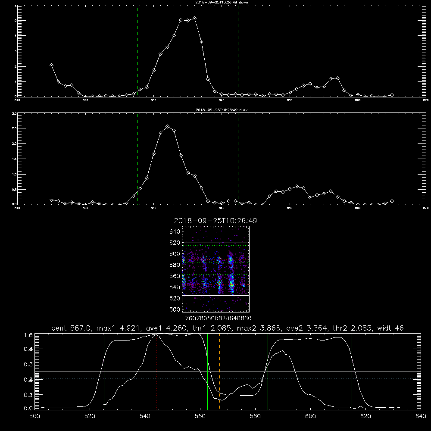The image size is (431, 431).
Task: Click the highest diamond point on the dawn curve
Action: click(x=195, y=19)
